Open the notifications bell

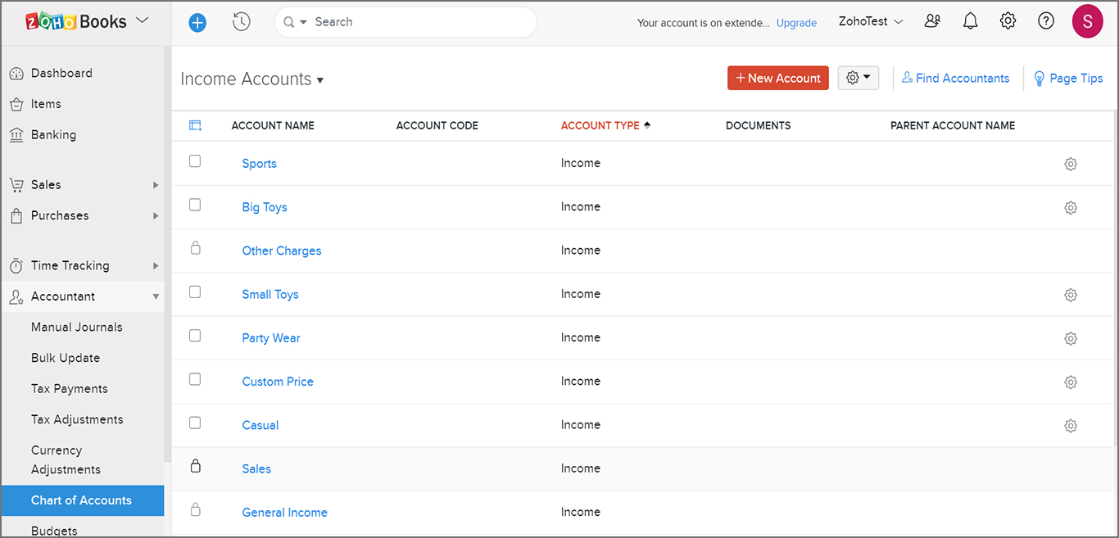point(970,22)
